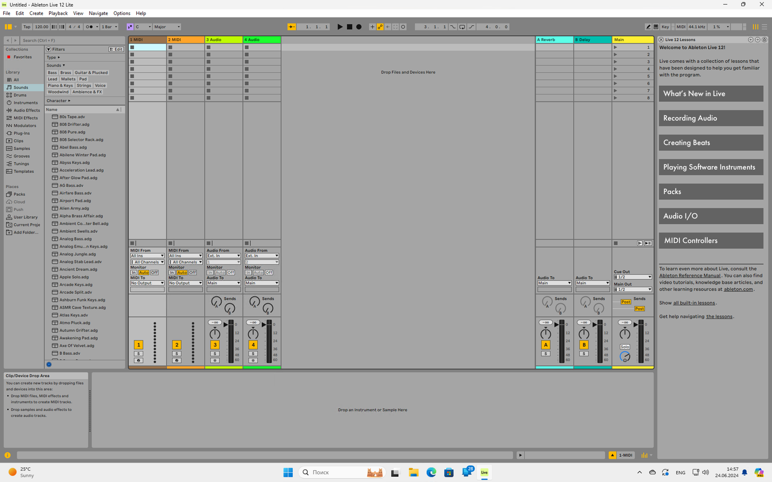Open the Navigate menu
The height and width of the screenshot is (482, 772).
pyautogui.click(x=98, y=13)
